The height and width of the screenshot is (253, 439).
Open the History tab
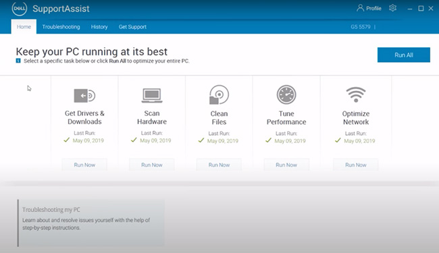[99, 27]
